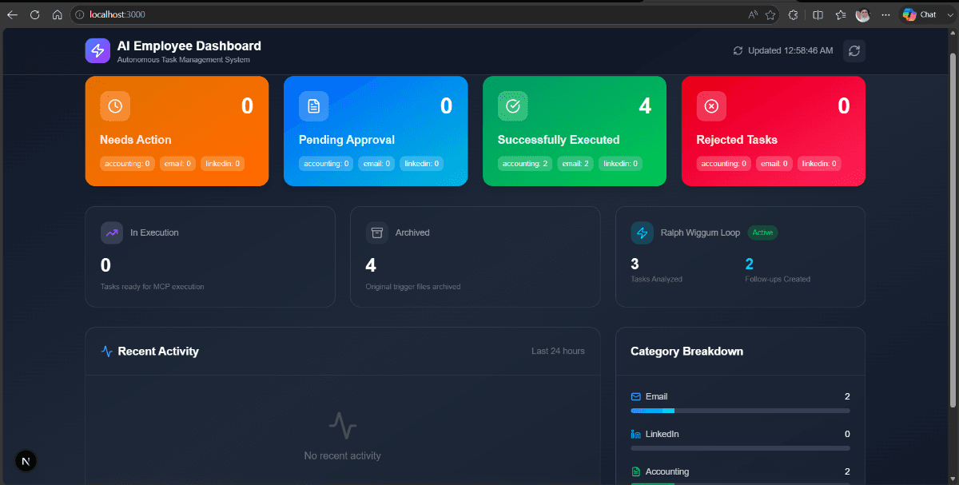Click email: 0 chip under Rejected Tasks
This screenshot has height=485, width=959.
point(774,163)
